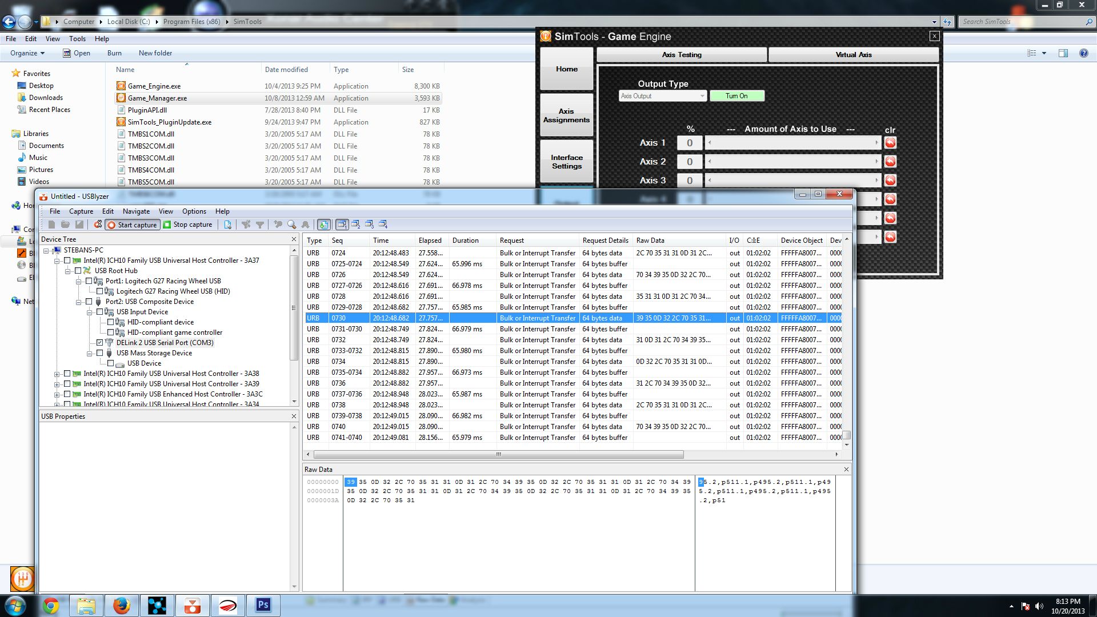The height and width of the screenshot is (617, 1097).
Task: Check the Host Controller - 3A38 checkbox
Action: [67, 374]
